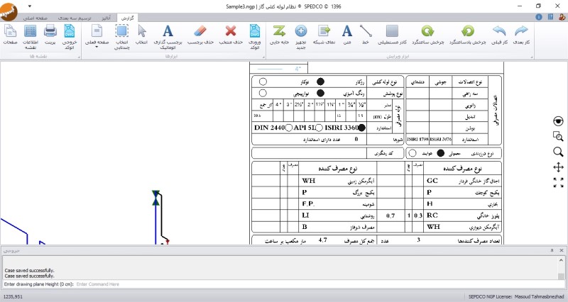The height and width of the screenshot is (302, 568).
Task: Activate the pan four-arrow icon
Action: 558,167
